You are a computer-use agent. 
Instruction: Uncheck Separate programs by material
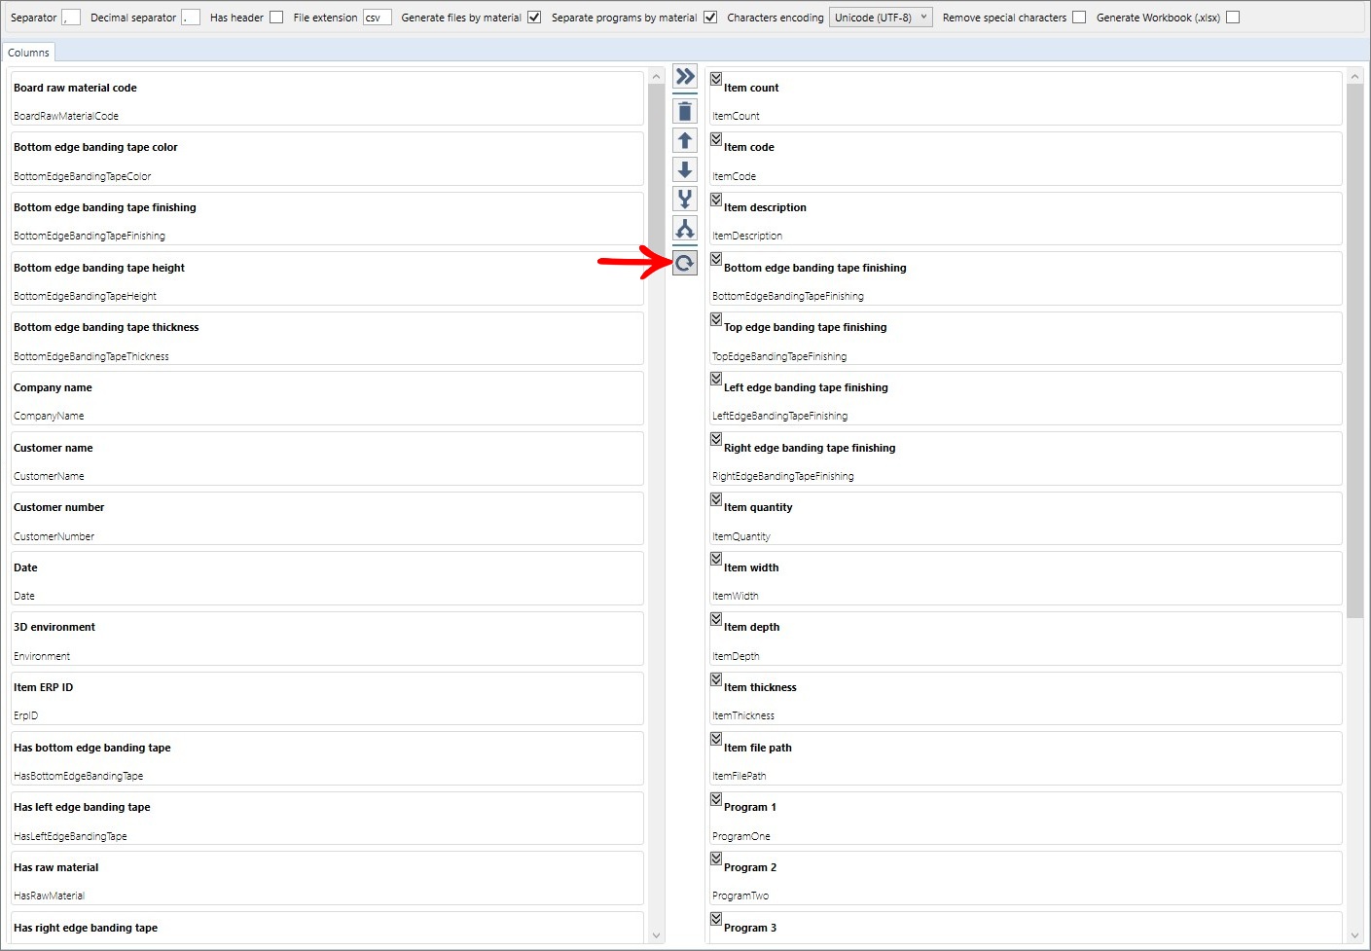(x=710, y=18)
